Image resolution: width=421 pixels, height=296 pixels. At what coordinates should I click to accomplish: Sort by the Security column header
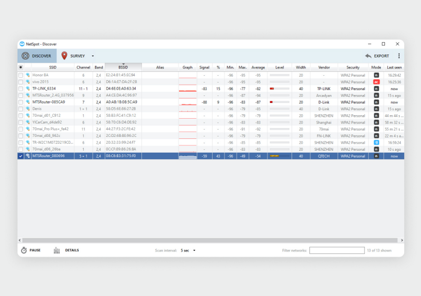[353, 67]
